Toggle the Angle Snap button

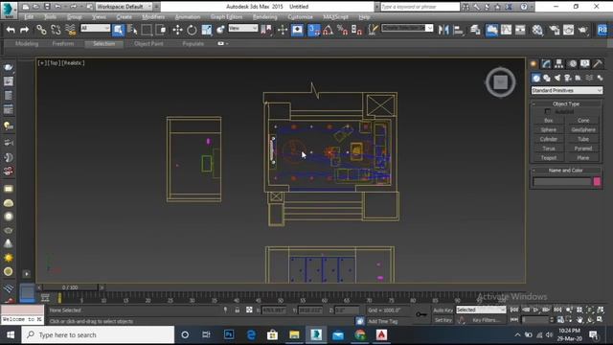328,30
